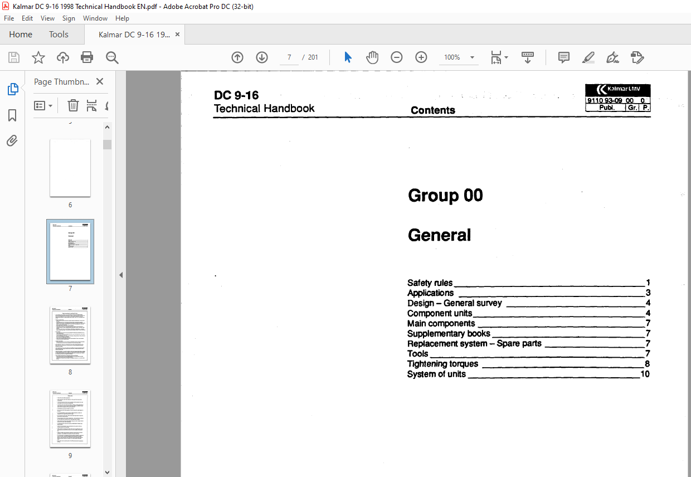This screenshot has height=477, width=691.
Task: Click the stamp tool icon
Action: pyautogui.click(x=638, y=57)
